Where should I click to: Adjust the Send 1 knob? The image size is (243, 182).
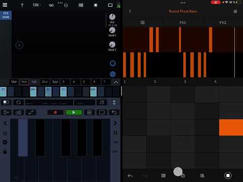(x=112, y=30)
